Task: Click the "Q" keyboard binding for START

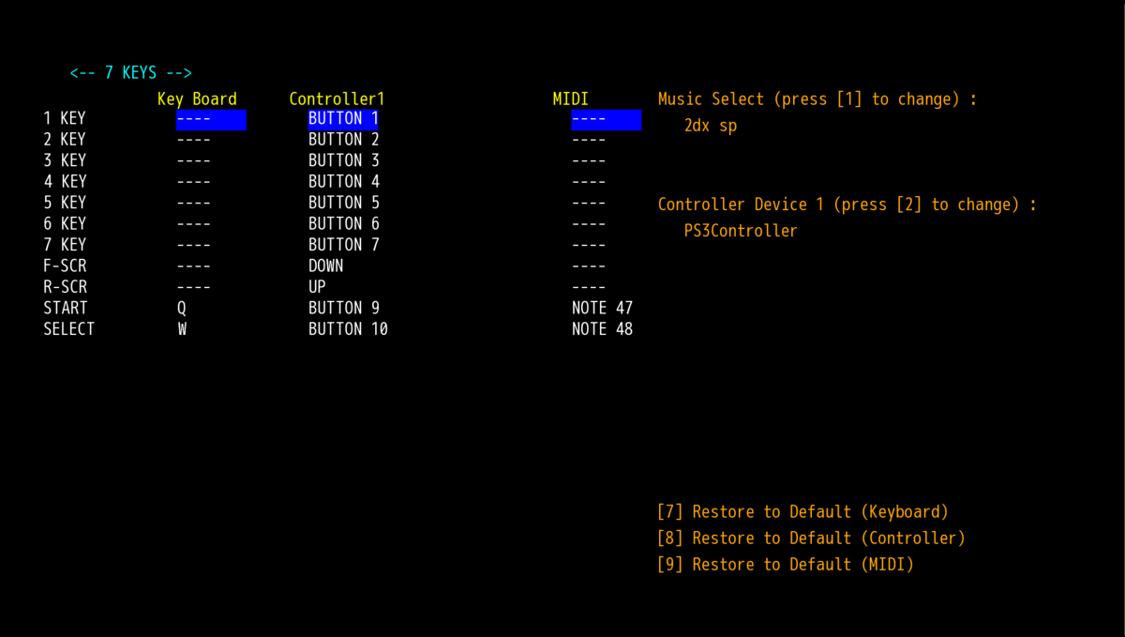Action: 182,309
